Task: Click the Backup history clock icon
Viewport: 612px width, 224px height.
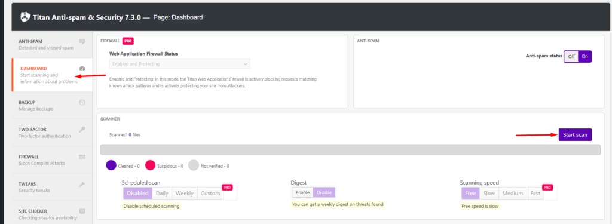Action: (82, 103)
